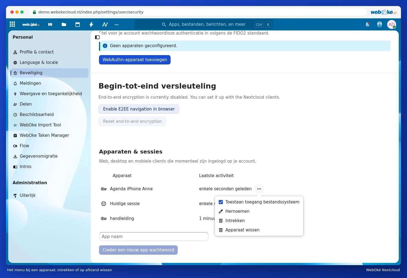This screenshot has height=278, width=407.
Task: Open Profile & contact settings
Action: click(49, 52)
